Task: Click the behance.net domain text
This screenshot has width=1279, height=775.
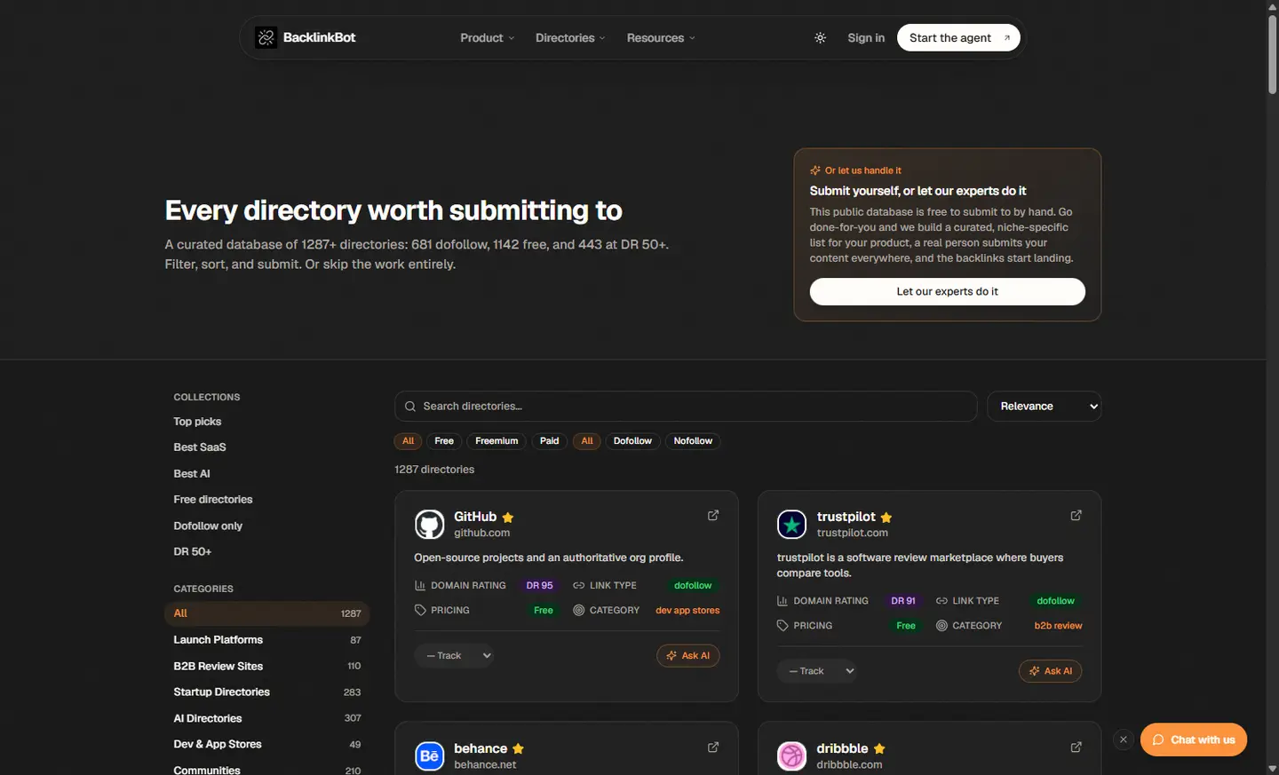Action: tap(485, 765)
